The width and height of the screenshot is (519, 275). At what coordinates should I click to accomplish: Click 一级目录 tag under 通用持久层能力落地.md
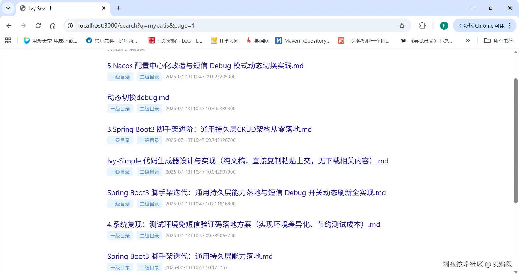(x=120, y=267)
